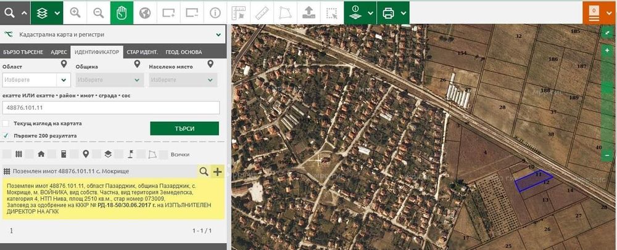The height and width of the screenshot is (250, 617).
Task: Open the upload file tool
Action: click(x=308, y=13)
